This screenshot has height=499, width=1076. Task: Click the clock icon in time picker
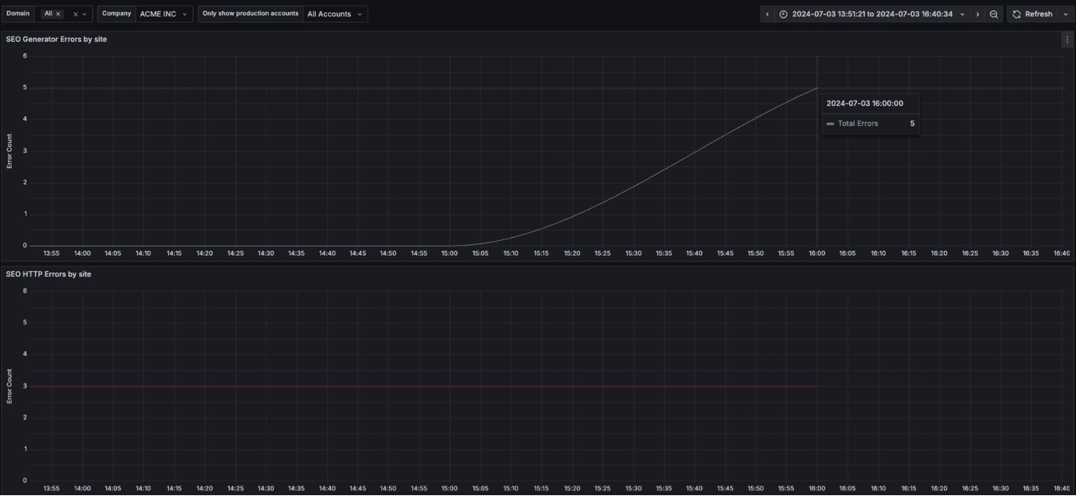[x=783, y=14]
